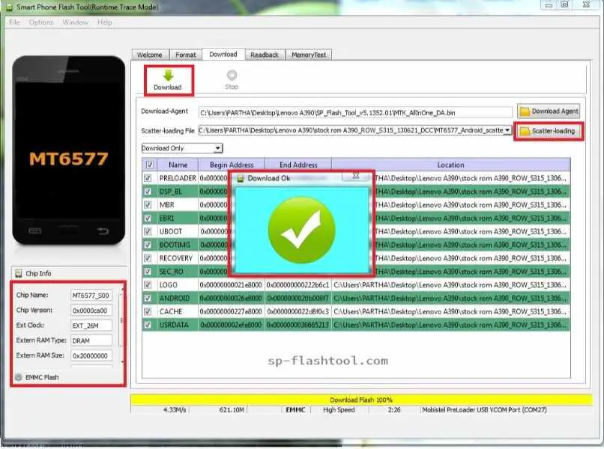The width and height of the screenshot is (604, 449).
Task: Open the File menu
Action: click(x=14, y=22)
